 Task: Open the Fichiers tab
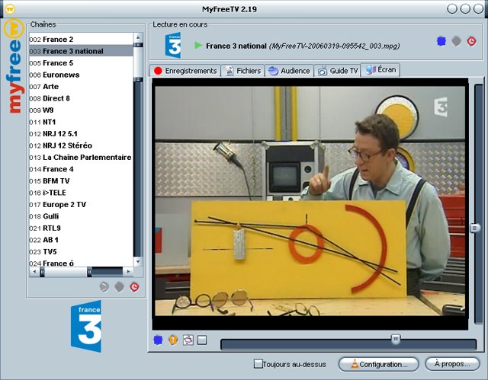click(x=242, y=71)
